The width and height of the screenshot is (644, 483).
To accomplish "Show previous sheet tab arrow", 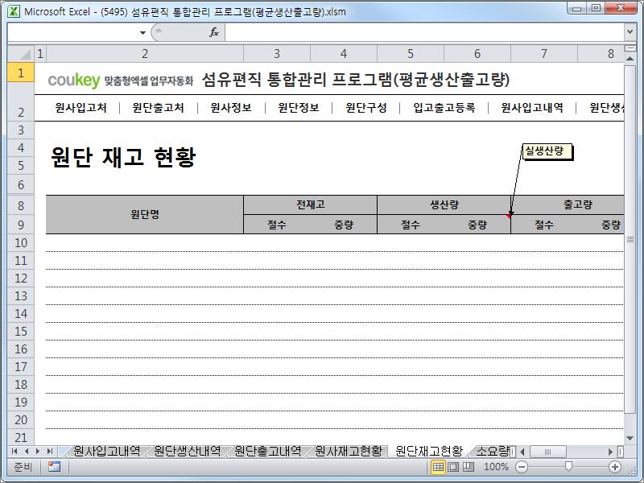I will [27, 452].
